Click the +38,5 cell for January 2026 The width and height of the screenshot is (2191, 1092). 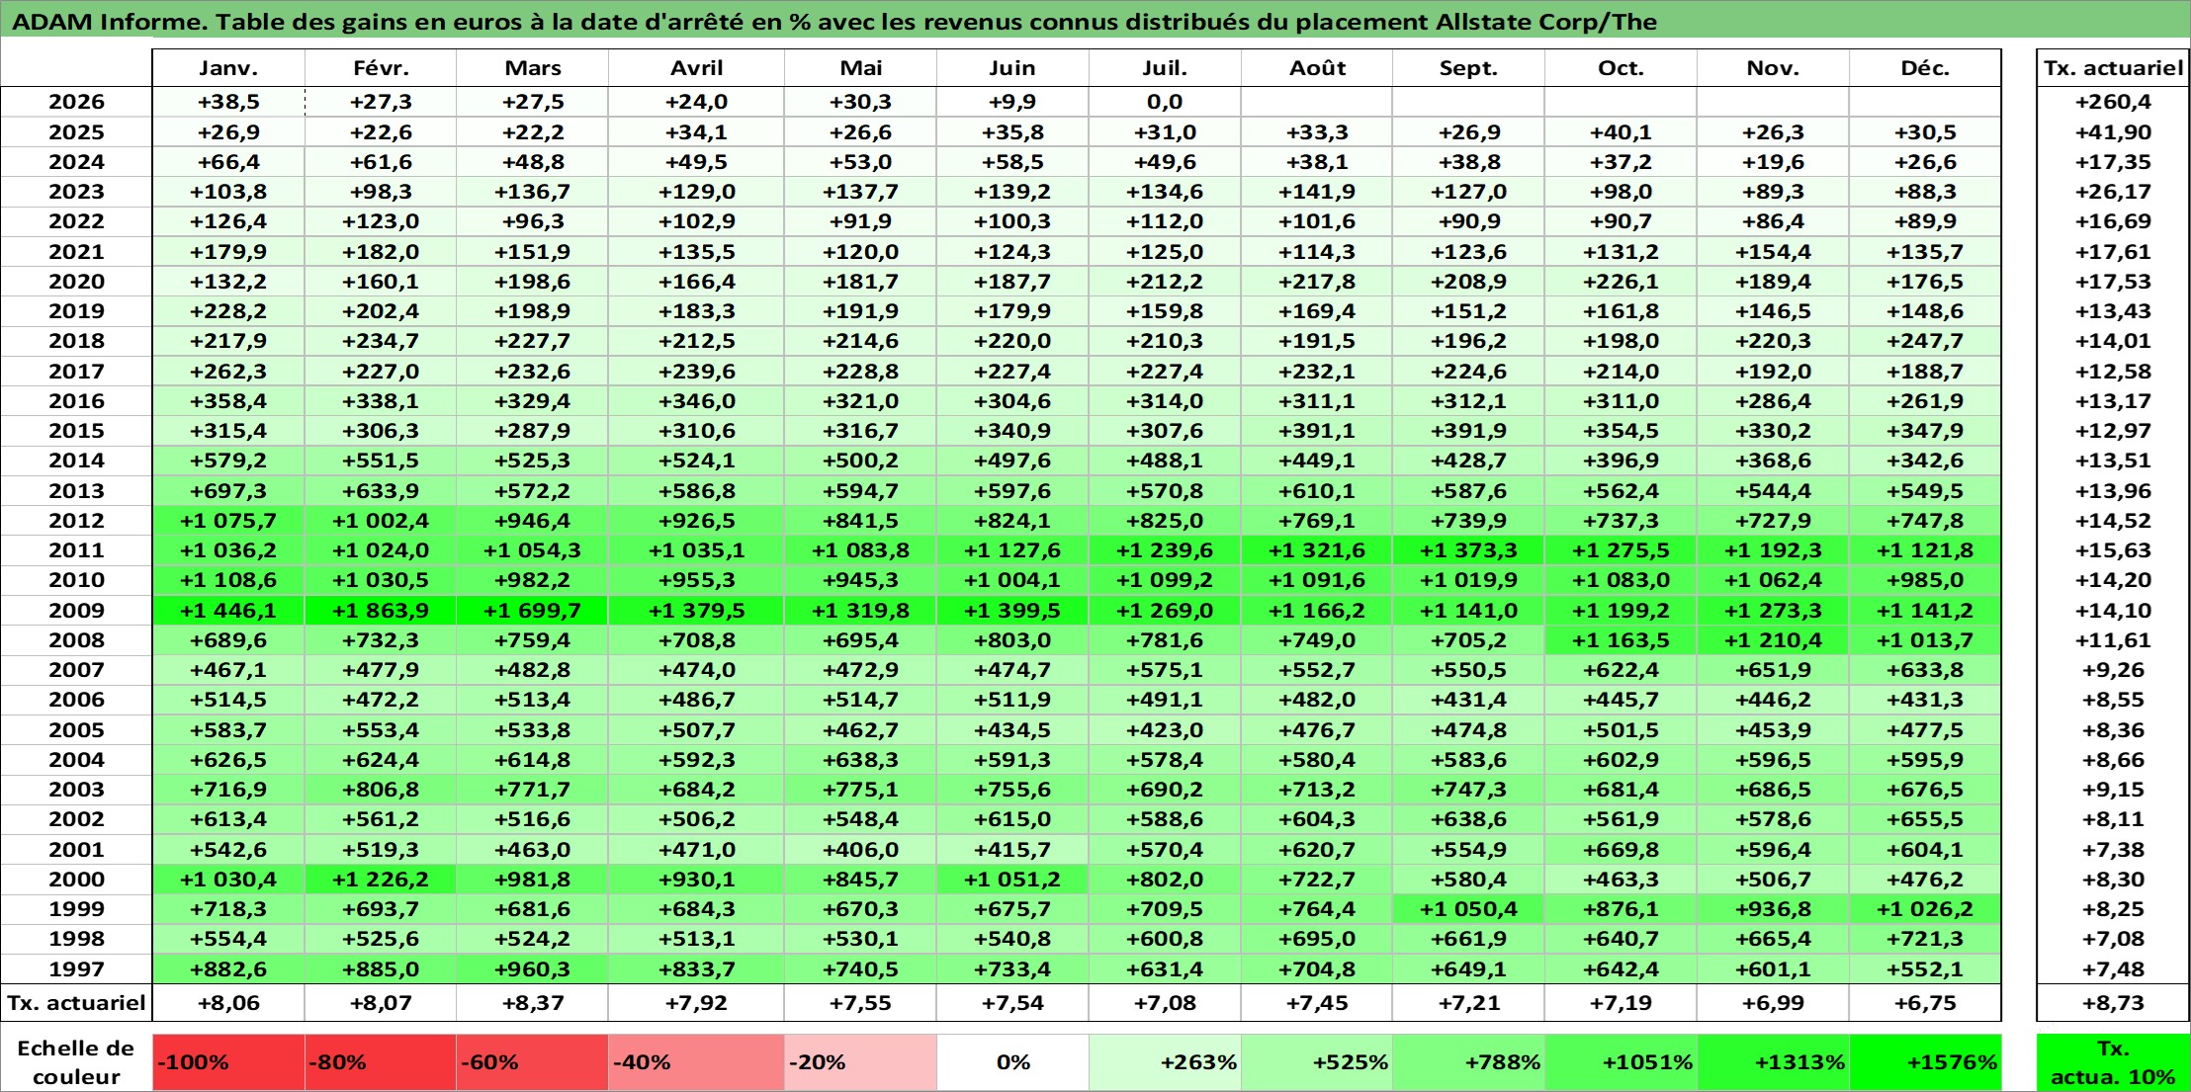[x=228, y=102]
